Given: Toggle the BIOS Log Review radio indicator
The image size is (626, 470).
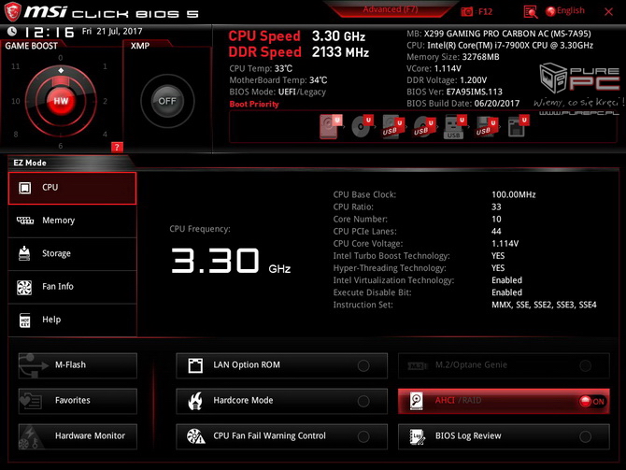Looking at the screenshot, I should tap(585, 436).
